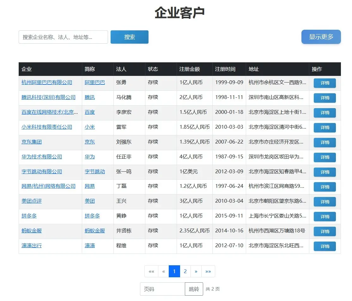The height and width of the screenshot is (301, 352).
Task: Open the 网易 short name link
Action: 90,186
